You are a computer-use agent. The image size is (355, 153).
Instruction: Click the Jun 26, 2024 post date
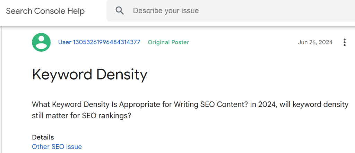(x=315, y=42)
